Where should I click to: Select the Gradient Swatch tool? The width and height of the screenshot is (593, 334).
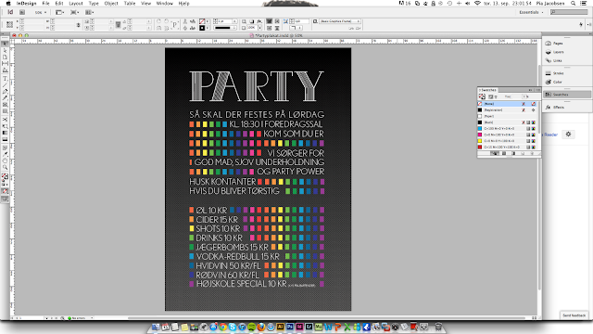[5, 133]
